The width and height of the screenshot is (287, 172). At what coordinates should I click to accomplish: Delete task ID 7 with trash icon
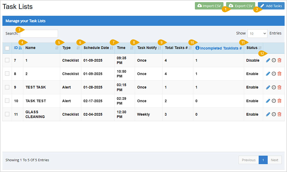[x=279, y=60]
